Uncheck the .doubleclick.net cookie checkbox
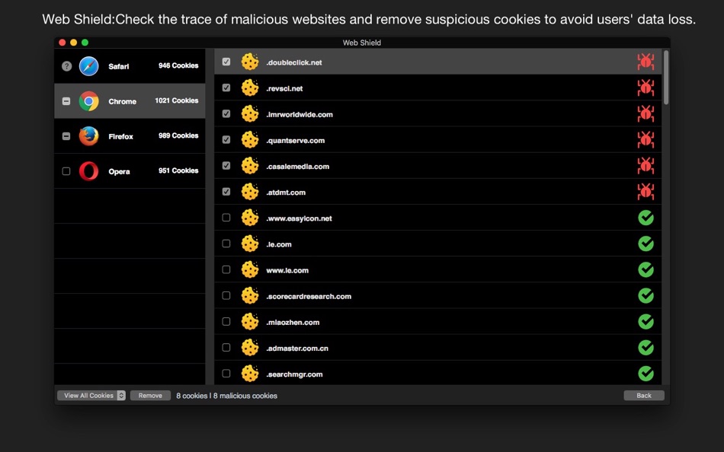The width and height of the screenshot is (724, 452). (226, 62)
